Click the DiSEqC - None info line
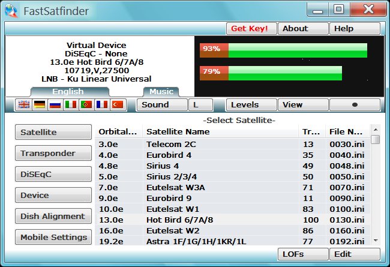 coord(96,54)
